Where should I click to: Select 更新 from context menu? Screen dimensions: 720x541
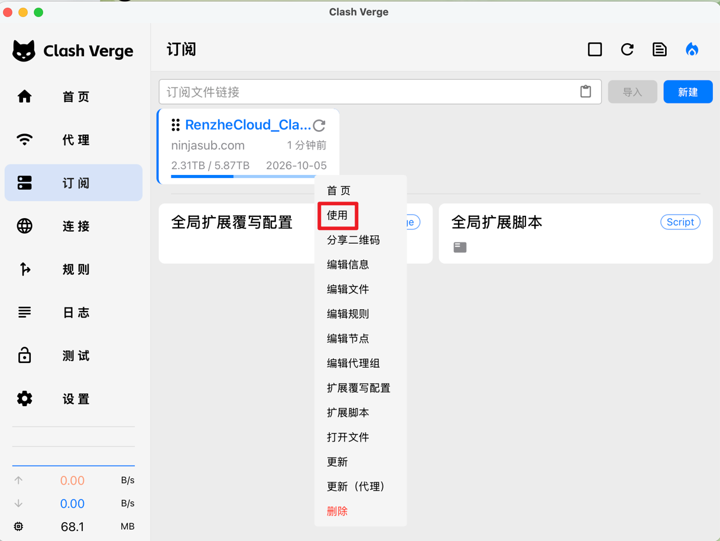click(361, 462)
